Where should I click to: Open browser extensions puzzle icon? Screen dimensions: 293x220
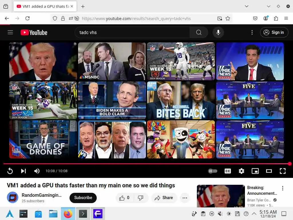point(276,18)
